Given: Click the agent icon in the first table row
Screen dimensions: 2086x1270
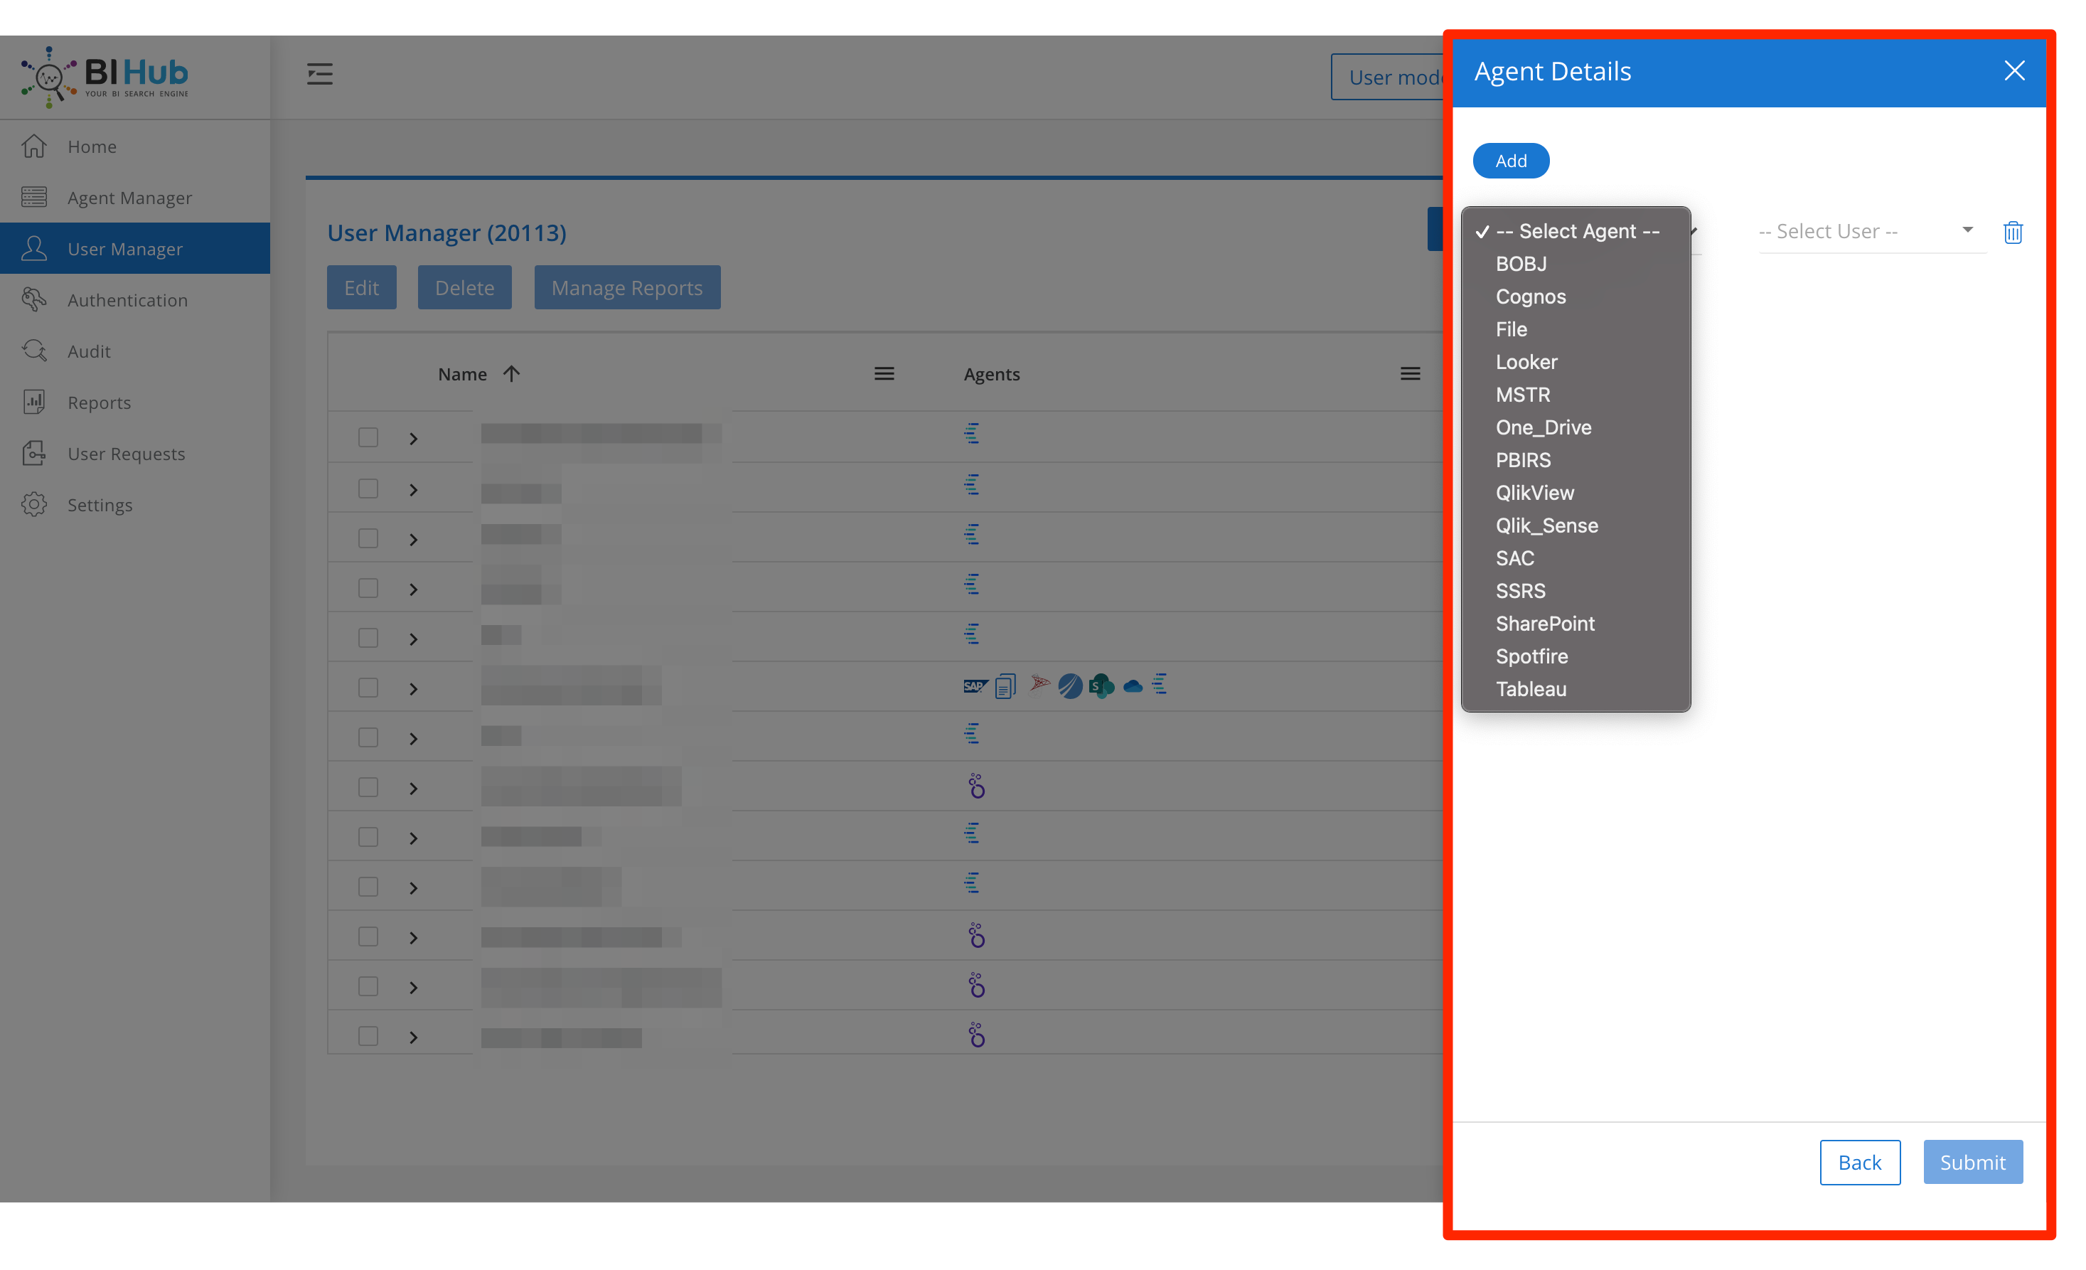Looking at the screenshot, I should pos(972,434).
